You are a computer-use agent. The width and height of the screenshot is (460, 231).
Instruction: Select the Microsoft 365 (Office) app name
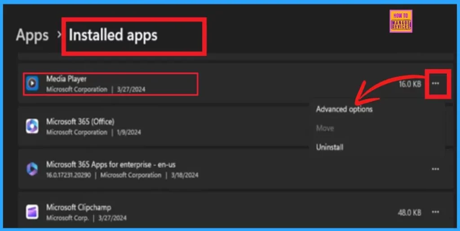(x=80, y=122)
